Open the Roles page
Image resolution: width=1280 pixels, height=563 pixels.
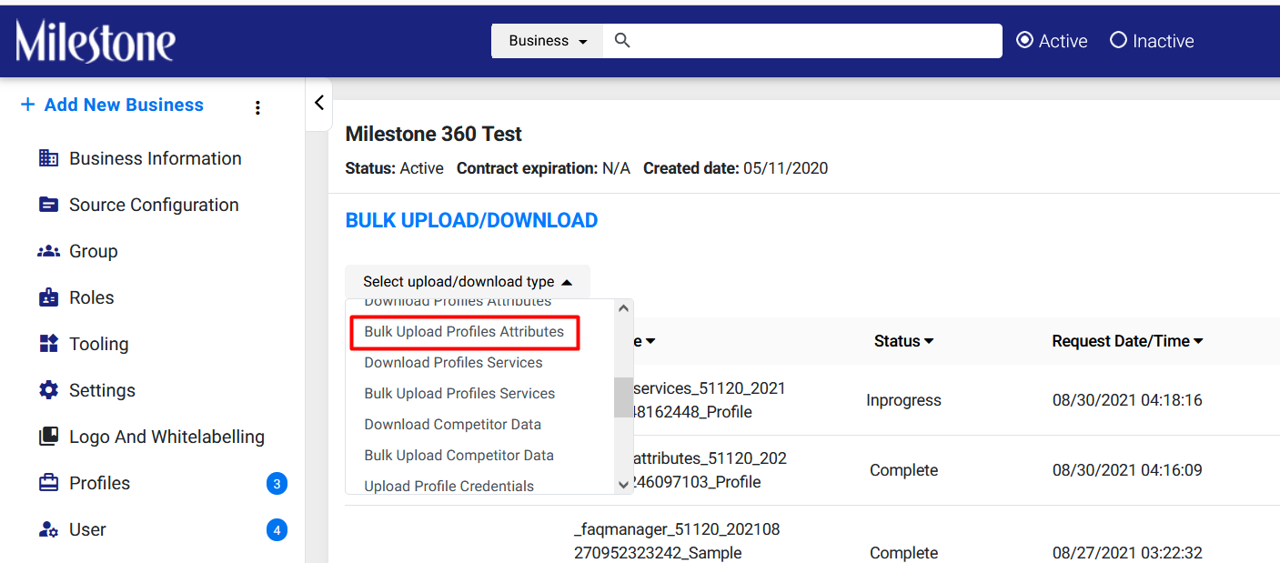(x=92, y=297)
